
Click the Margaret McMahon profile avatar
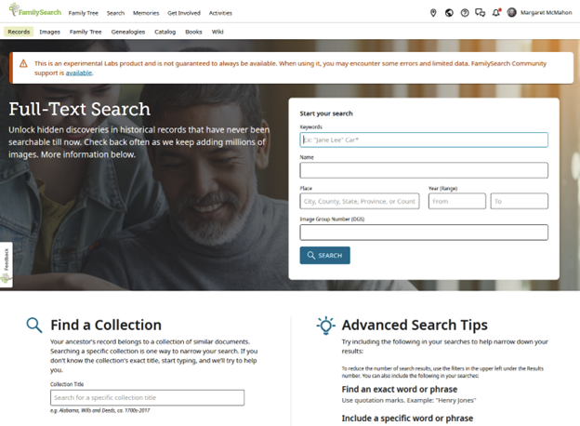point(511,13)
